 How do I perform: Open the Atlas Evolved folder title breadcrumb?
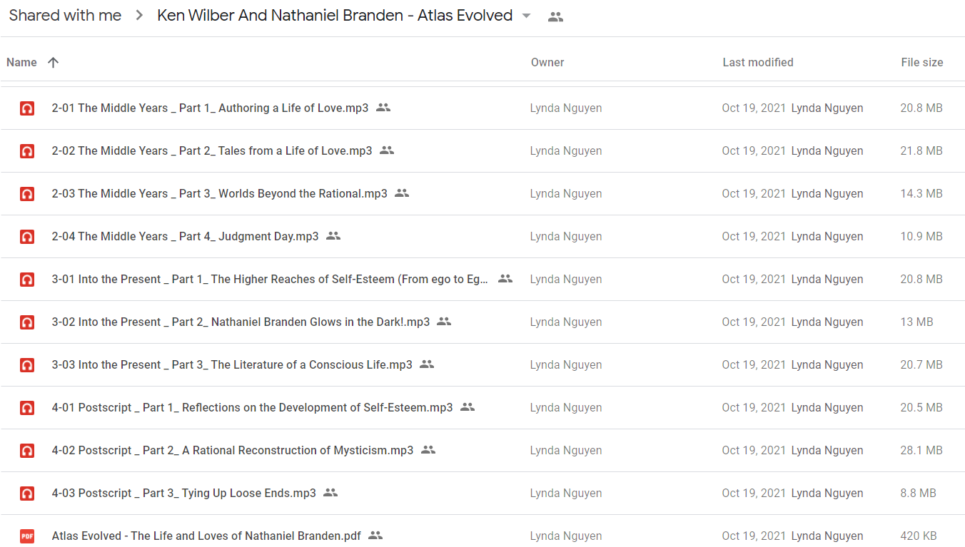[x=335, y=16]
